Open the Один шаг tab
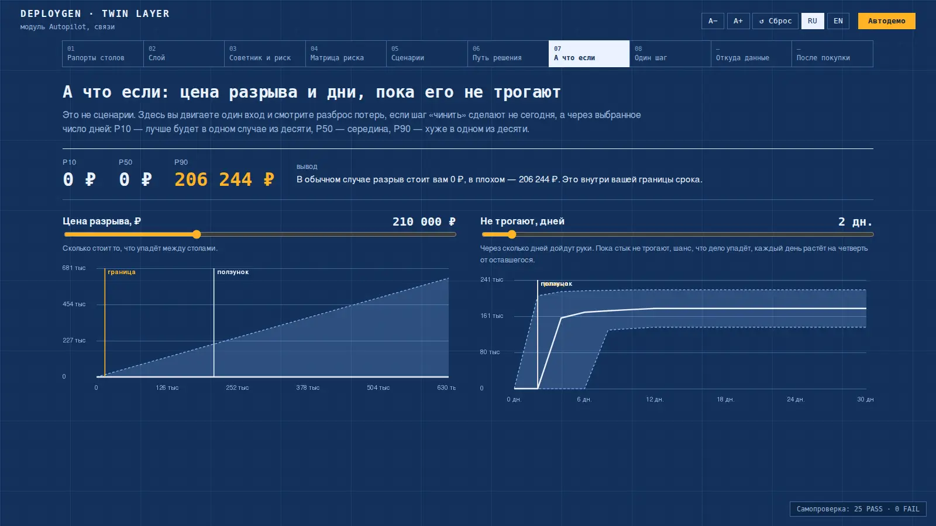This screenshot has width=936, height=526. [670, 54]
